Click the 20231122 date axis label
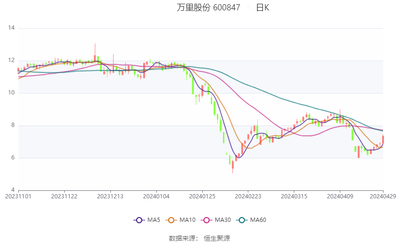Viewport: 399px width, 243px height. click(x=64, y=196)
